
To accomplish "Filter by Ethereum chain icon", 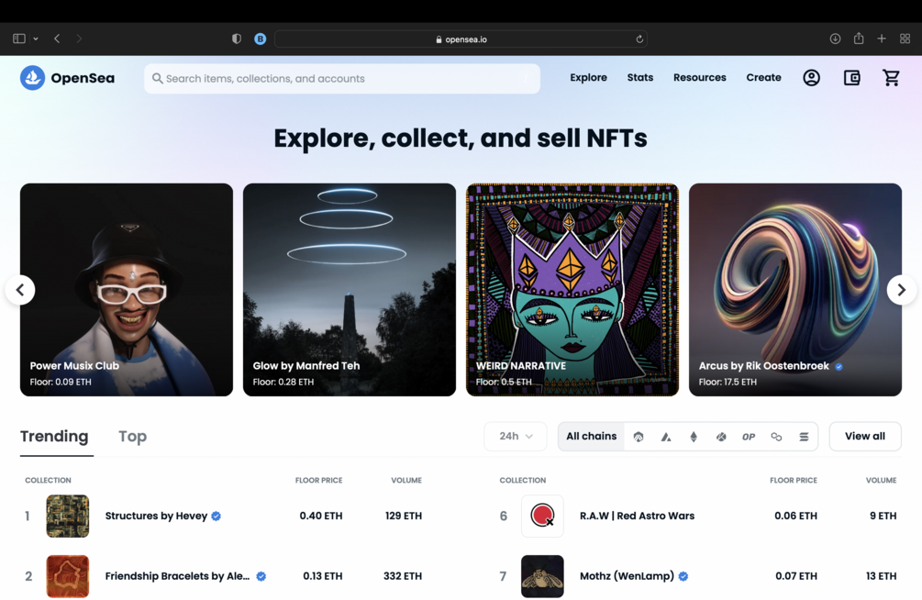I will [694, 437].
